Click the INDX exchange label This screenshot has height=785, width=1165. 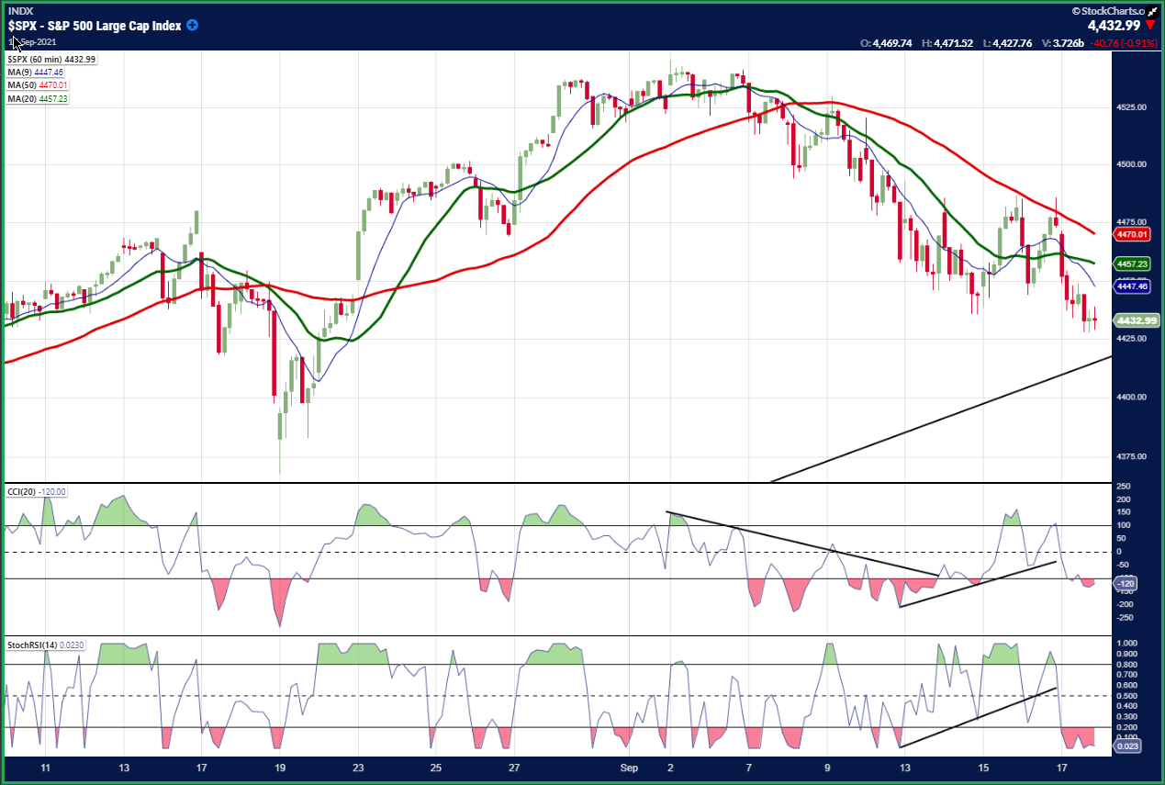click(20, 11)
